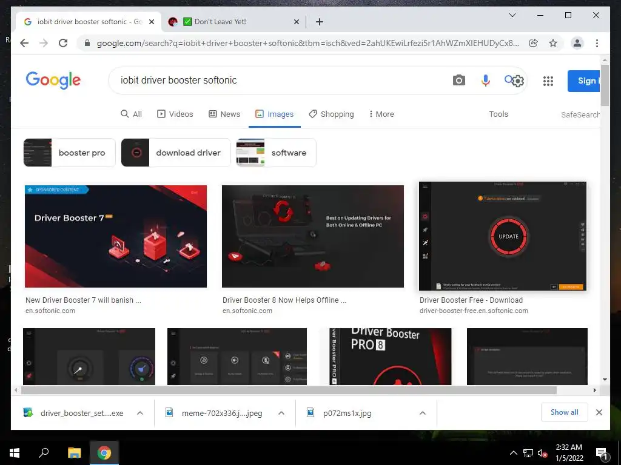
Task: Open 'New Driver Booster 7 will banish' link
Action: click(x=83, y=300)
